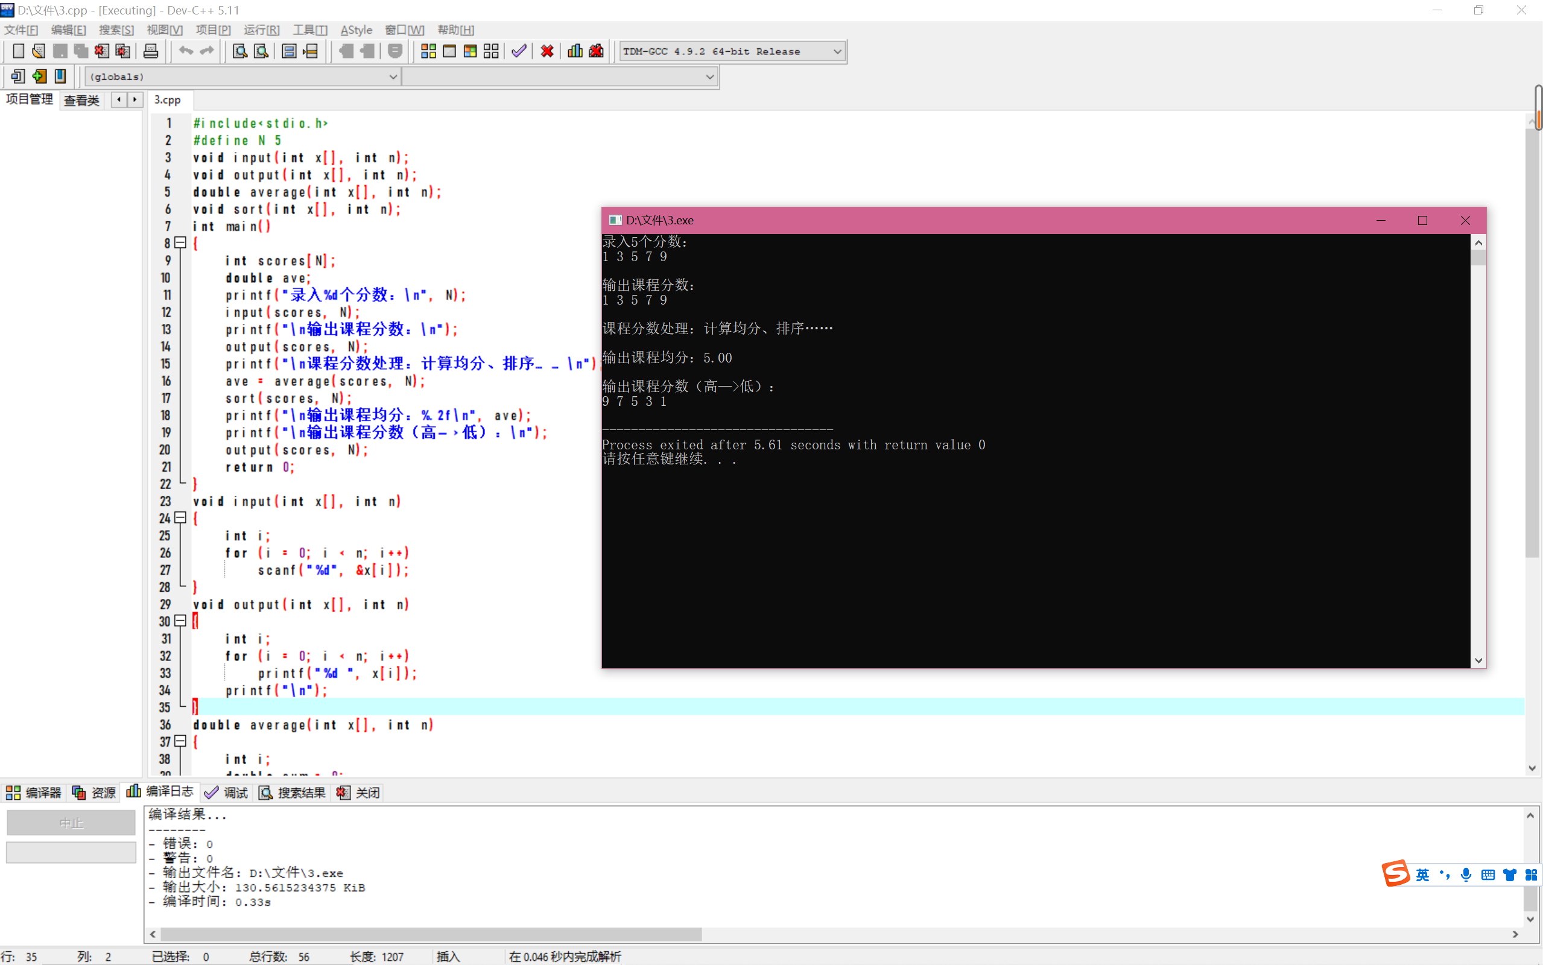
Task: Open the 运行[R] menu
Action: click(261, 30)
